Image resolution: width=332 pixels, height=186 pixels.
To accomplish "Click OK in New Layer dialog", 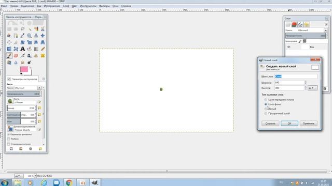I will click(x=289, y=123).
